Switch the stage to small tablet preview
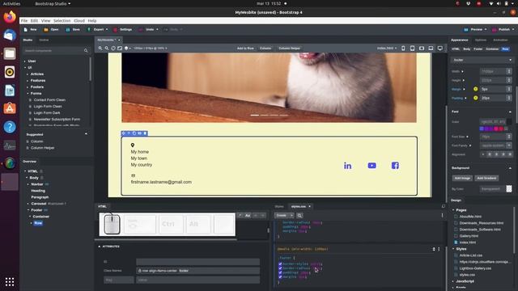The height and width of the screenshot is (291, 518). point(413,48)
